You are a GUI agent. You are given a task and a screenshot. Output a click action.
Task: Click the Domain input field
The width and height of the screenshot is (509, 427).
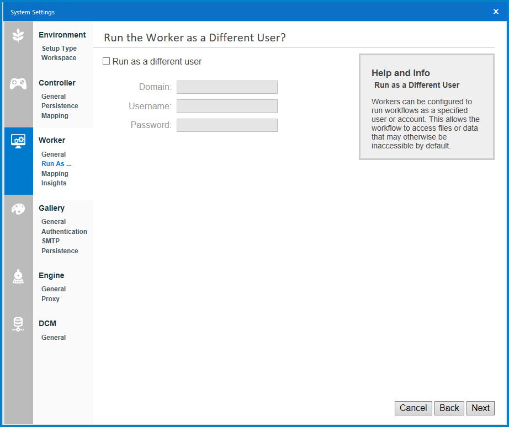227,87
